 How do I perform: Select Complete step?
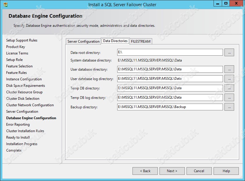click(x=14, y=150)
